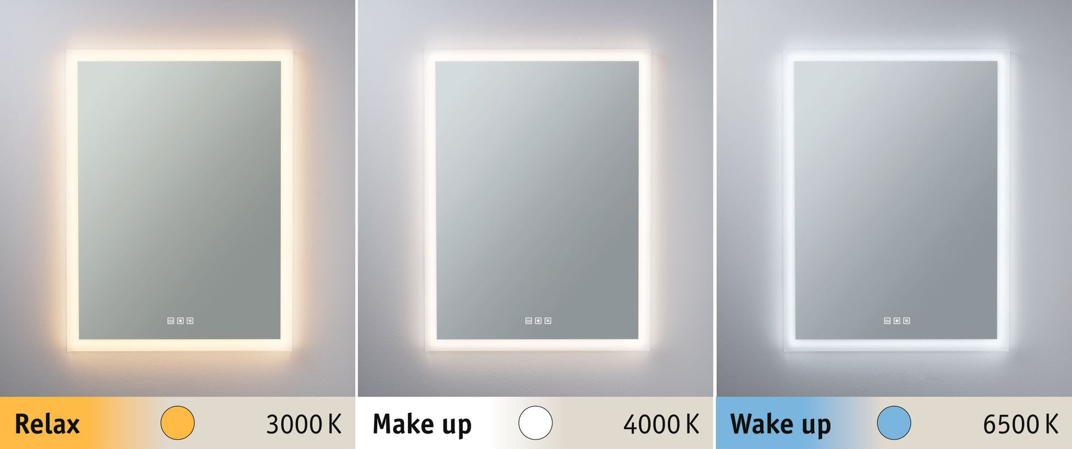Screen dimensions: 1072x449
Task: Click the warm-glowing mirror in the Relax panel
Action: click(180, 200)
